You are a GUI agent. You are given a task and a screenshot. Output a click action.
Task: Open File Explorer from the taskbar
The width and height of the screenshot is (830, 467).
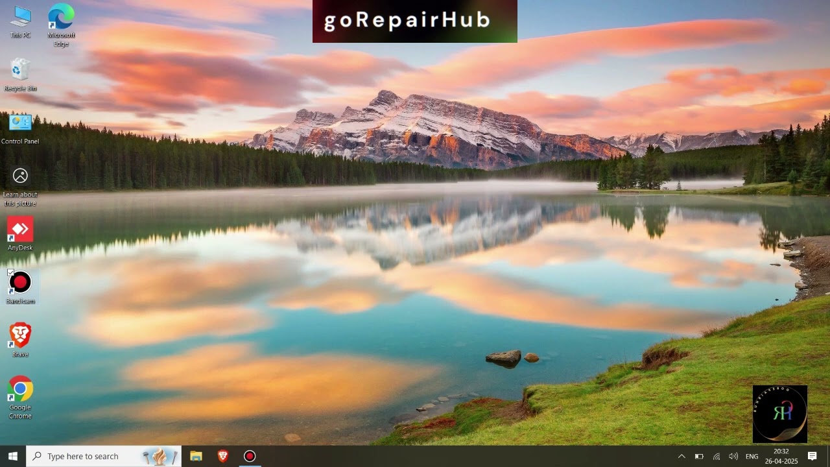click(196, 456)
